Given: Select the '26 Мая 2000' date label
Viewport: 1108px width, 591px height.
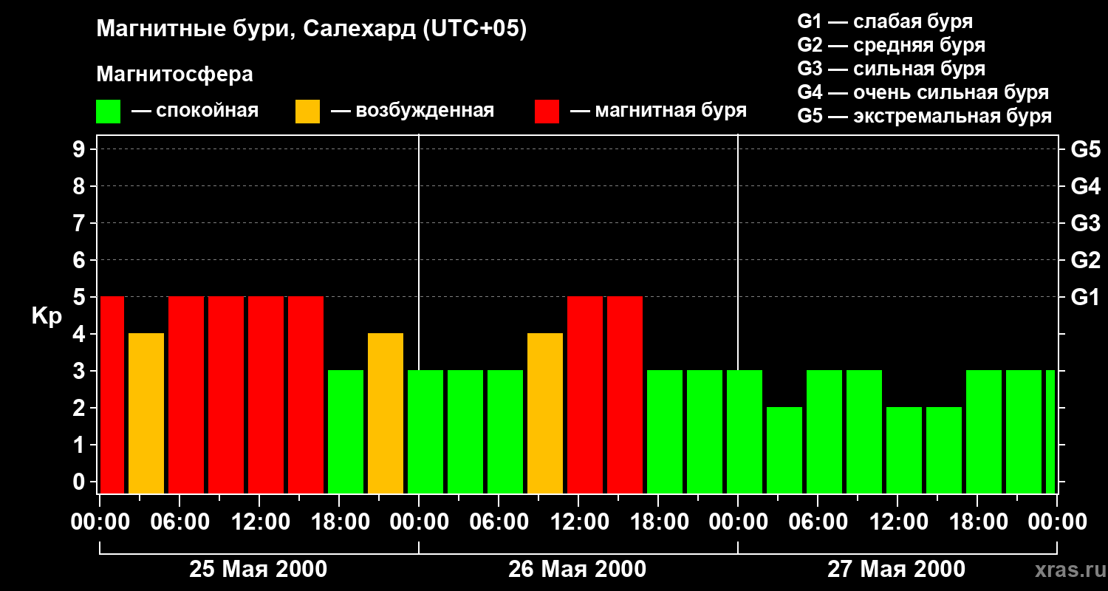Looking at the screenshot, I should coord(578,570).
